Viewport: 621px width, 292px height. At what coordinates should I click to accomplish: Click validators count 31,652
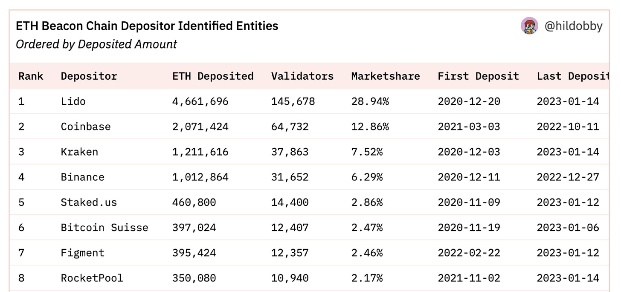point(290,177)
